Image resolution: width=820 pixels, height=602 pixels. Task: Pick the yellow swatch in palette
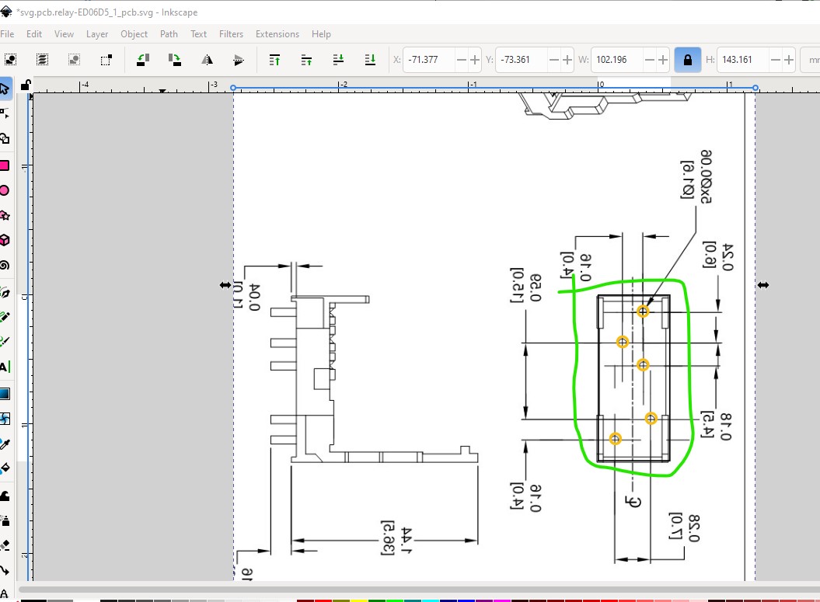coord(359,600)
